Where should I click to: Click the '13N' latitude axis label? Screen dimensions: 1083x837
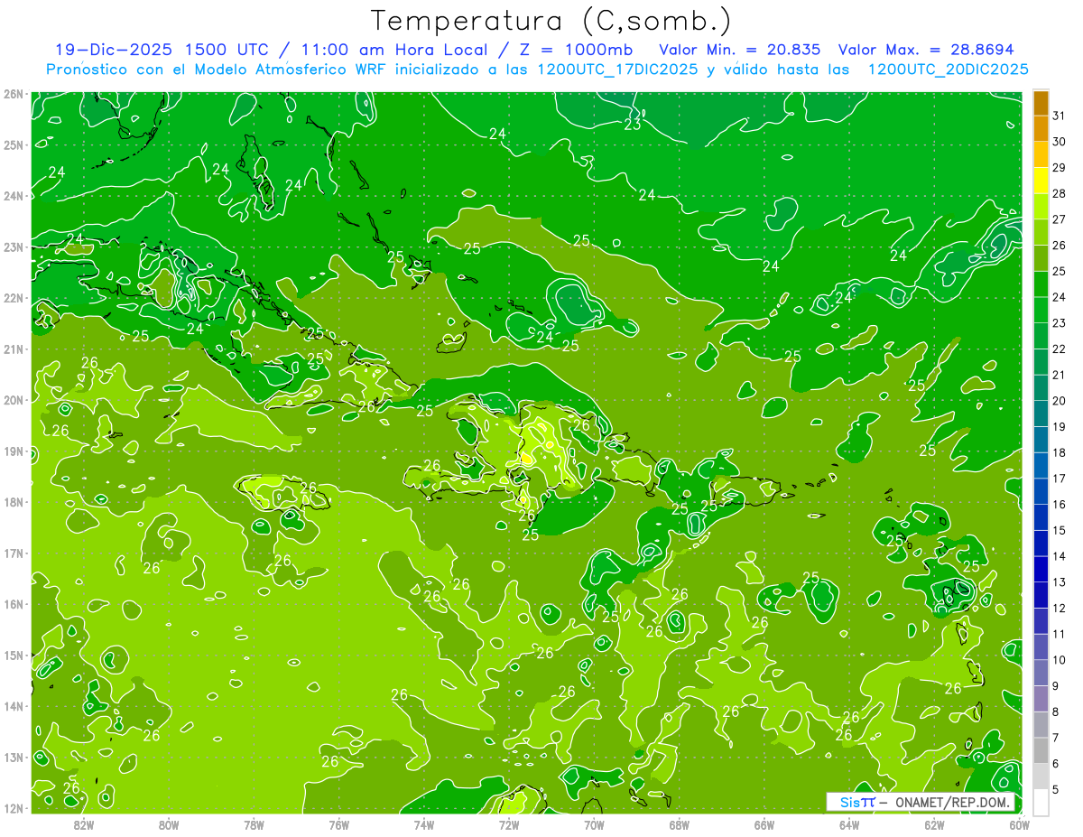click(14, 758)
